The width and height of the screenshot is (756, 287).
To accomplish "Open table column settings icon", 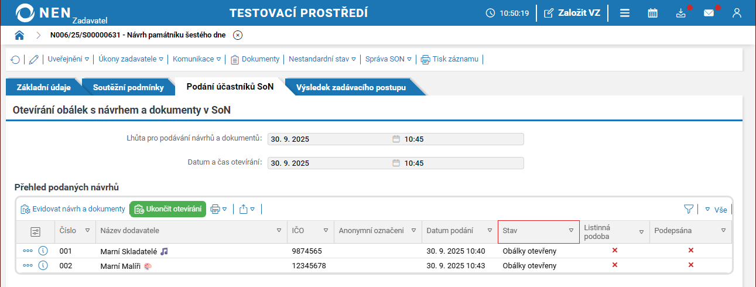I will (35, 232).
